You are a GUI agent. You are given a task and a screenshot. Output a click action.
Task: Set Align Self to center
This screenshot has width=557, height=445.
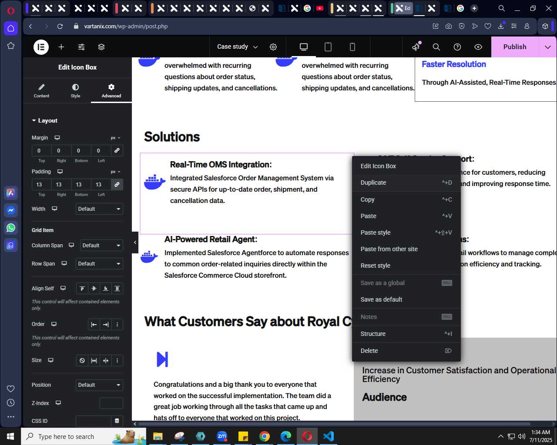click(x=94, y=289)
